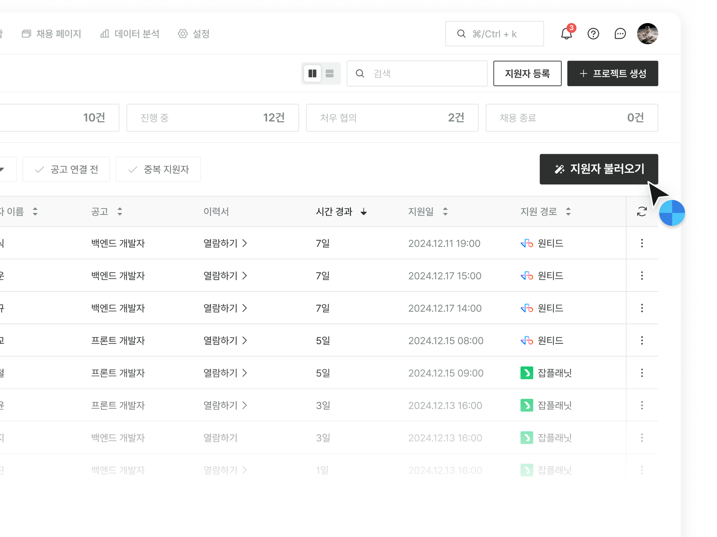Go to the 설정 menu
Viewport: 717px width, 537px height.
tap(194, 34)
